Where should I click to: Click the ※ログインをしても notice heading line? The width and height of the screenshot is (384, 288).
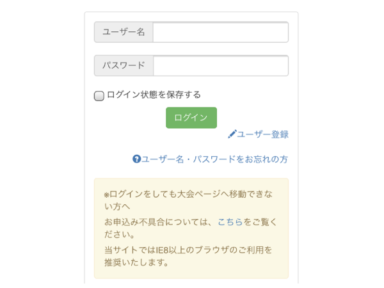click(188, 194)
